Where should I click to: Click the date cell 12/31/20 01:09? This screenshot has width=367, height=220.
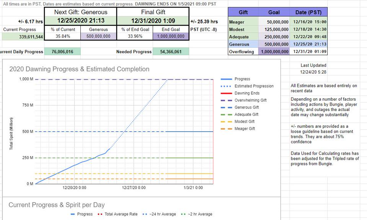pyautogui.click(x=308, y=52)
